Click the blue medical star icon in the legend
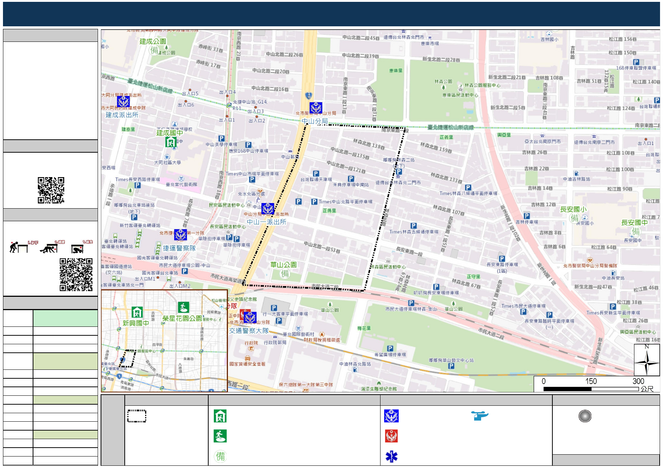The image size is (663, 468). tap(391, 457)
